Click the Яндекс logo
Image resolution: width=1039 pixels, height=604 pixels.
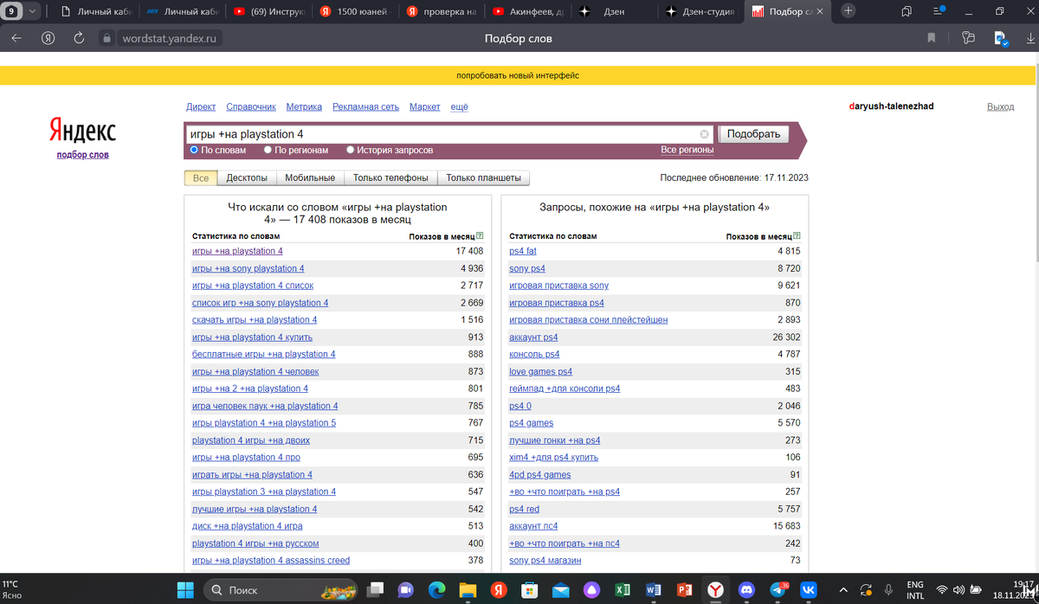[82, 132]
